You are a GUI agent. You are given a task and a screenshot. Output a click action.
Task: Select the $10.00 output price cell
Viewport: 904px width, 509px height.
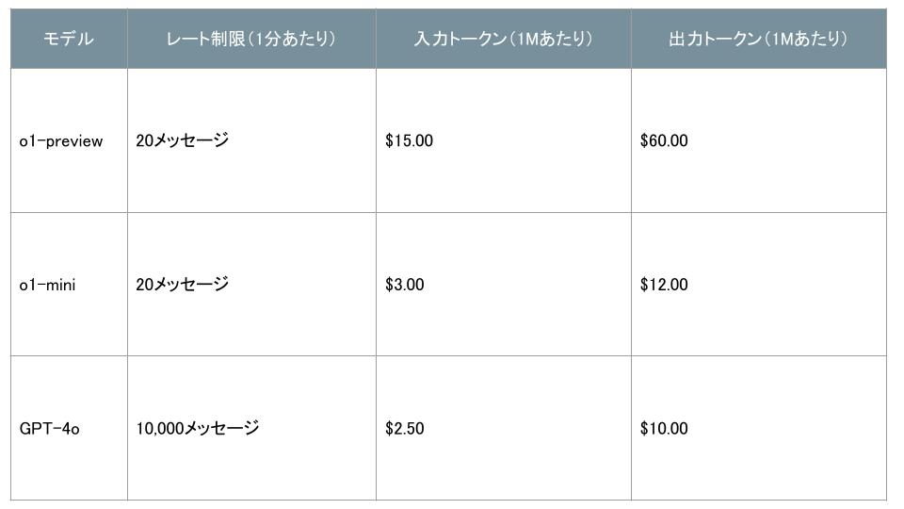click(664, 429)
